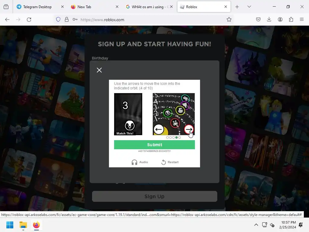309x232 pixels.
Task: Select the first progress dot
Action: (x=167, y=137)
